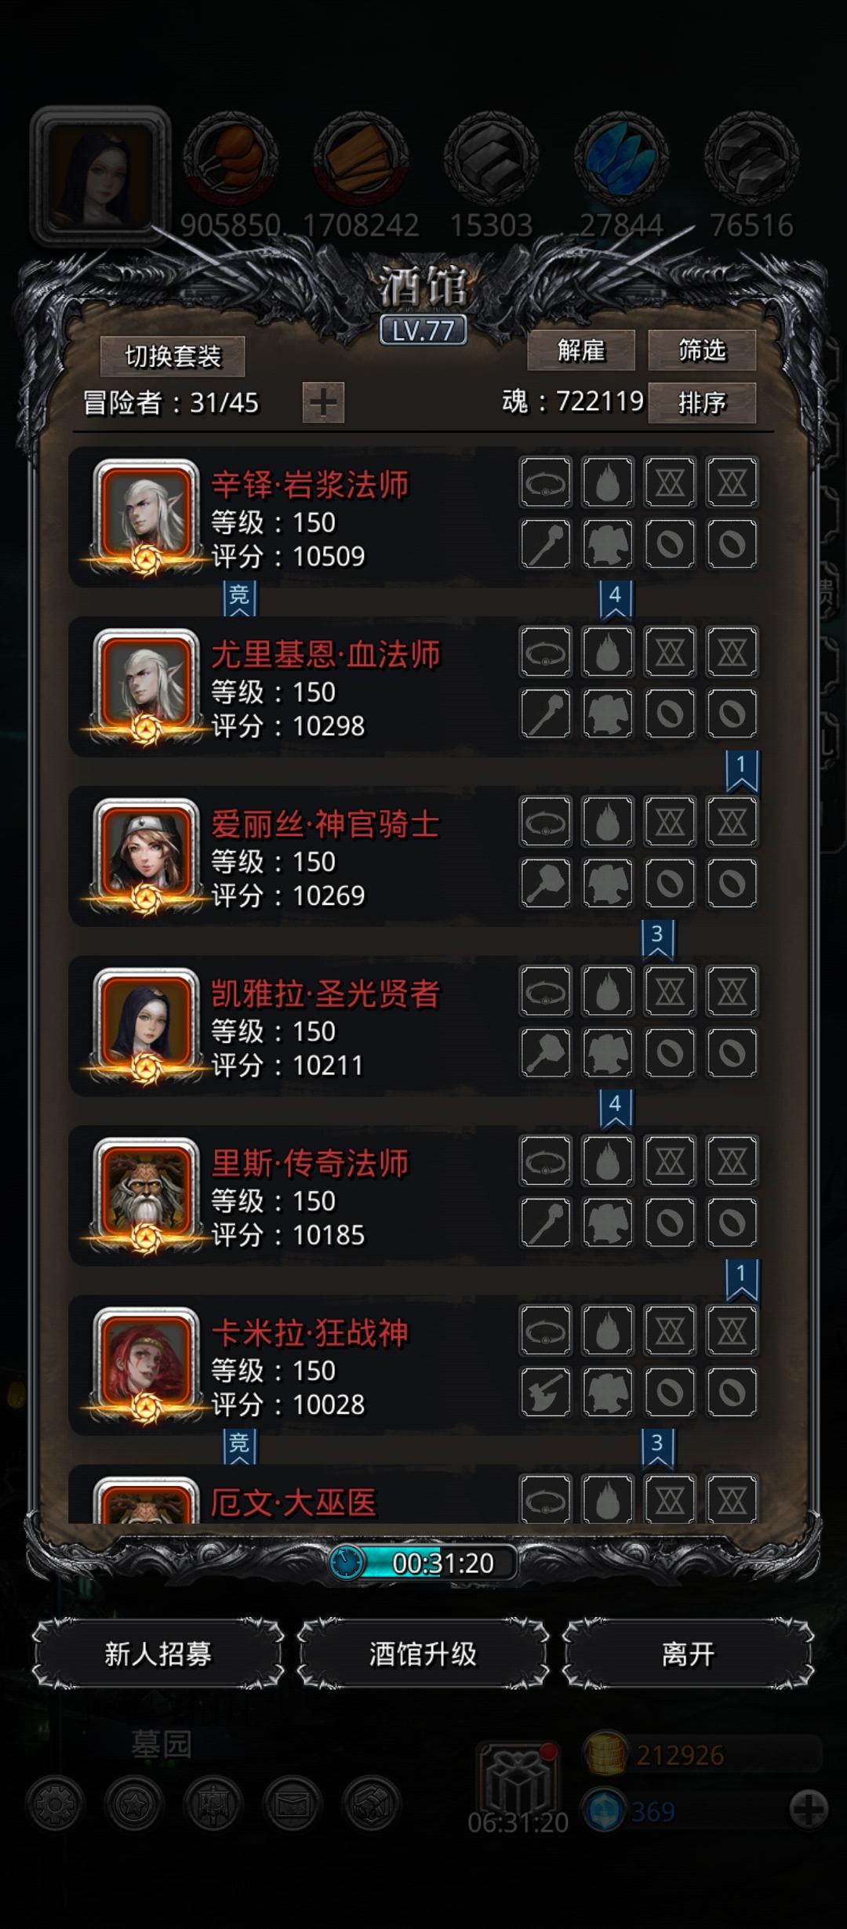Tap the plus icon beside 冒险者 count

323,403
